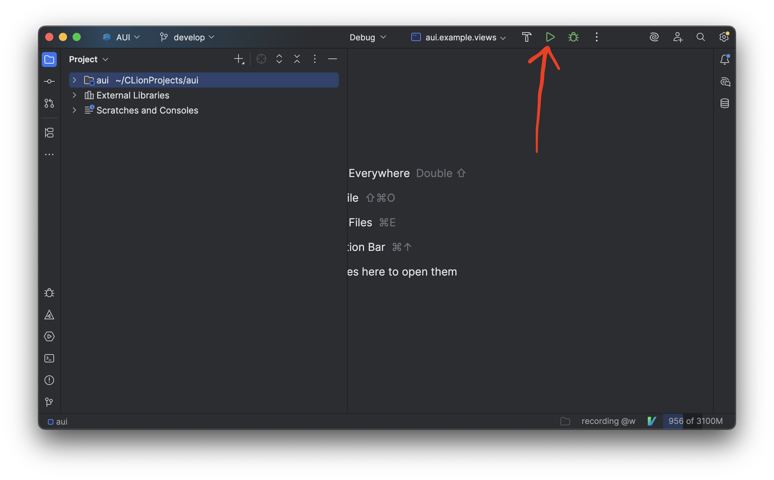Open the Notifications bell panel
774x480 pixels.
click(724, 60)
